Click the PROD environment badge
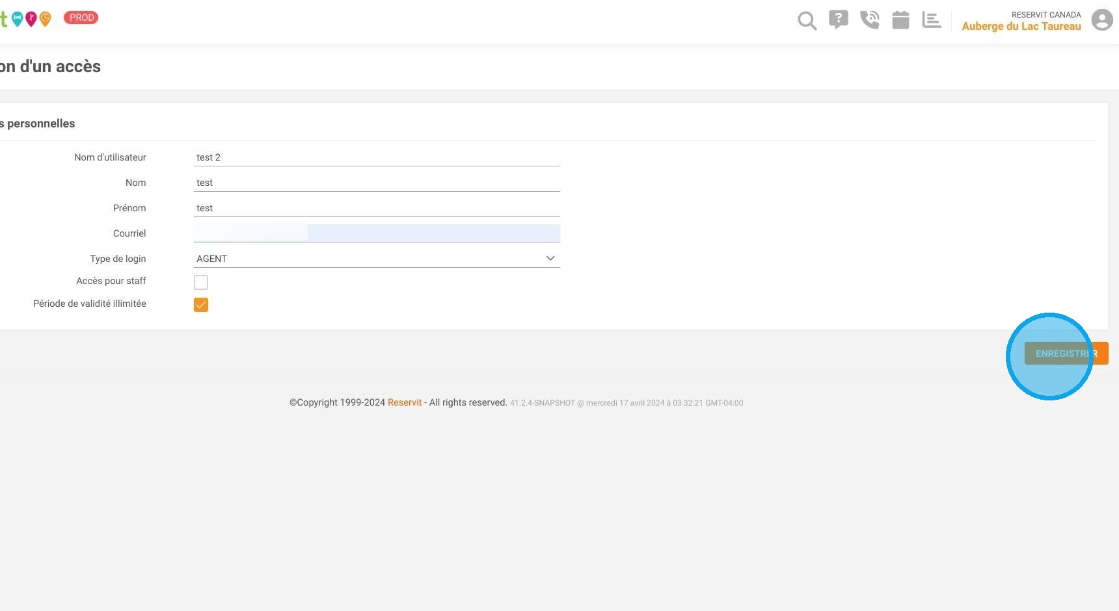 (x=81, y=18)
